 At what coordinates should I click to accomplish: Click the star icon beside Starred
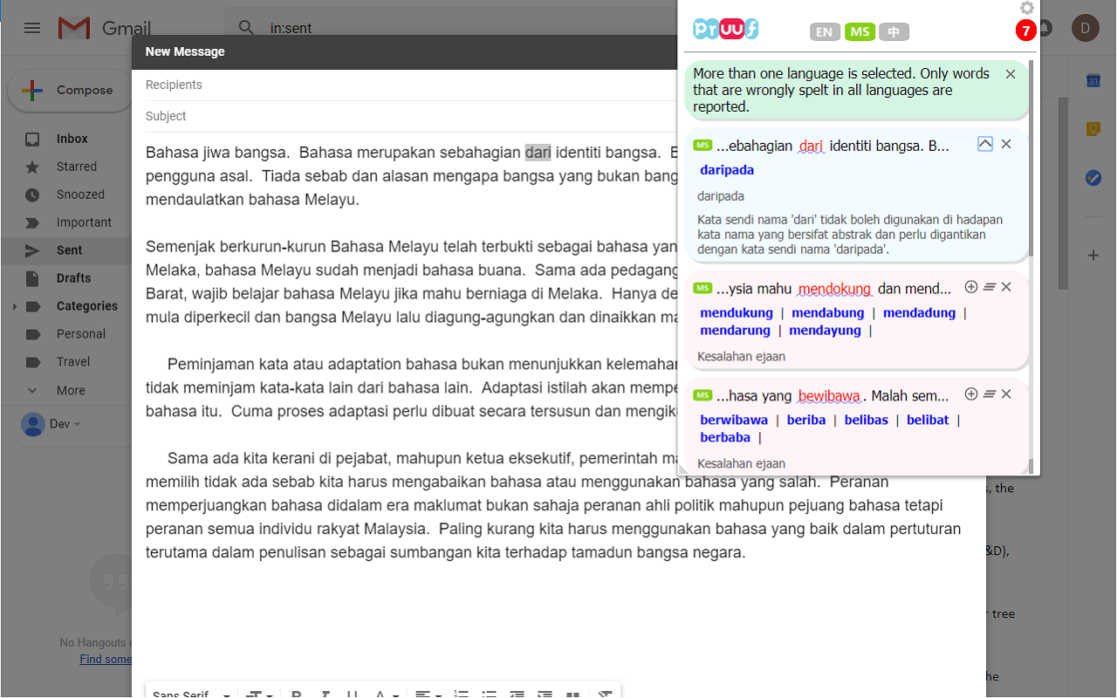click(32, 167)
